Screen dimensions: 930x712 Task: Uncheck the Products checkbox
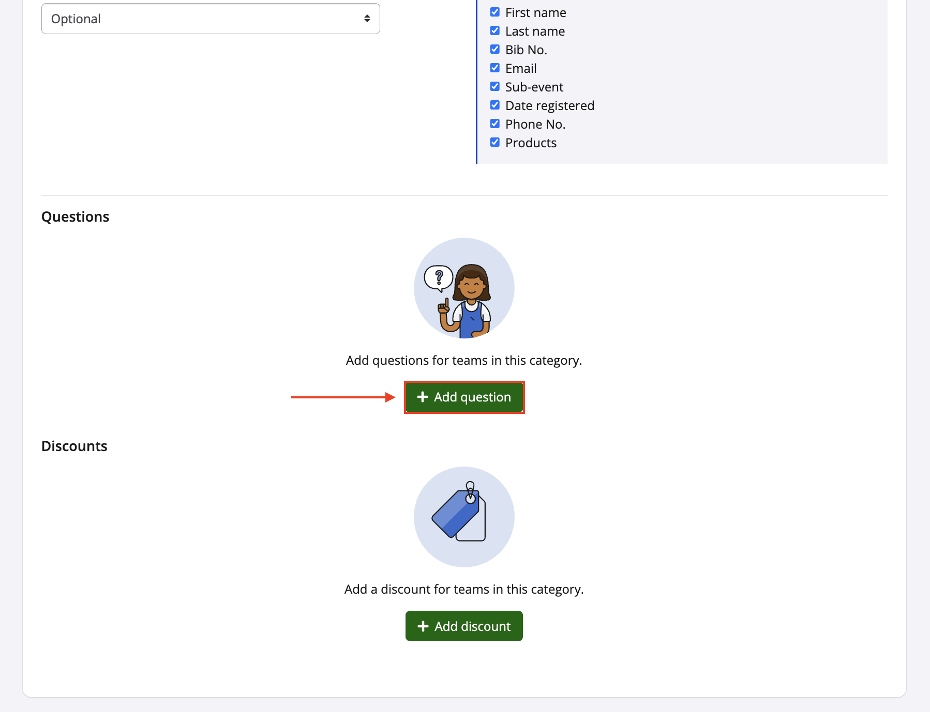coord(495,143)
